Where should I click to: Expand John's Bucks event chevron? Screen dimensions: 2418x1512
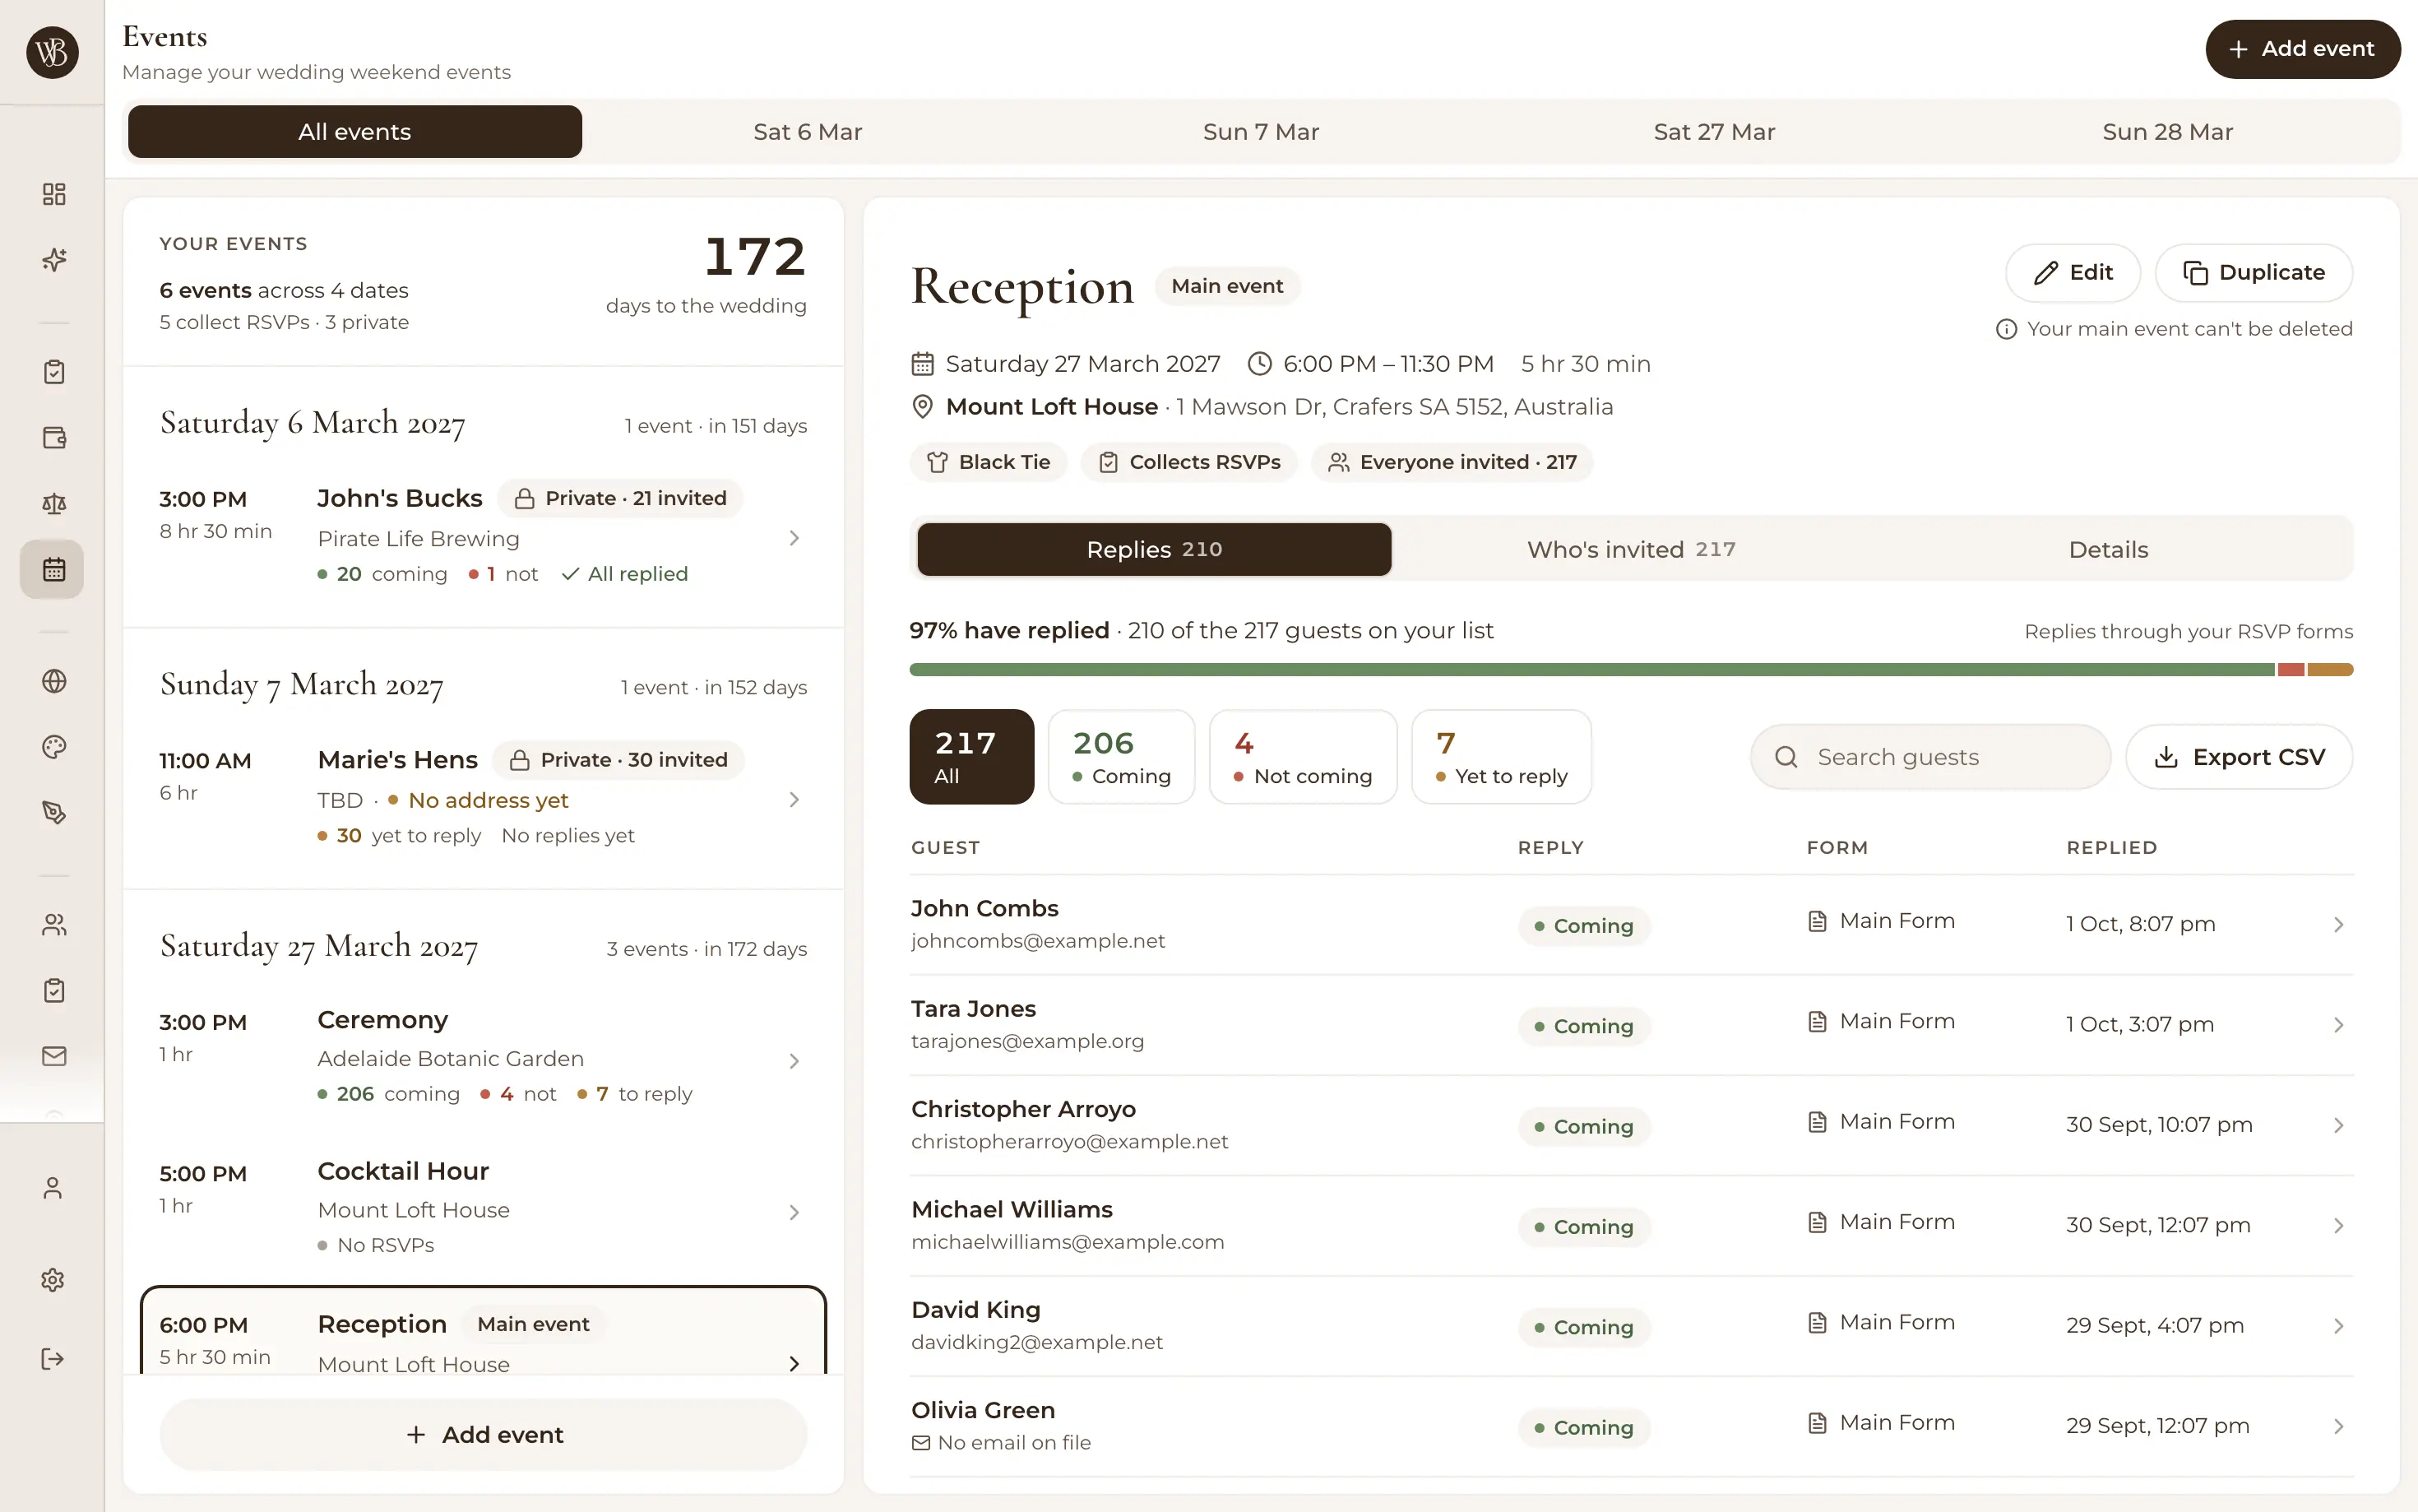click(794, 538)
